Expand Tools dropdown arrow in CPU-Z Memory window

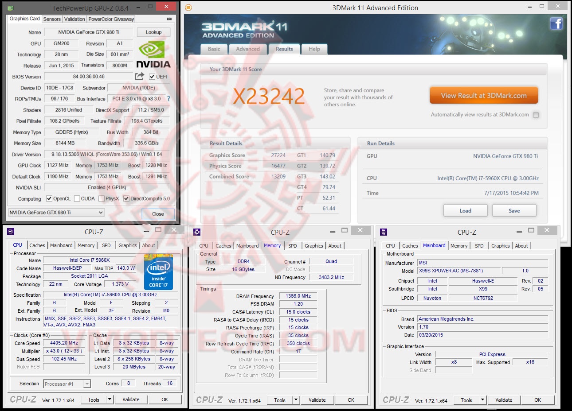(296, 400)
